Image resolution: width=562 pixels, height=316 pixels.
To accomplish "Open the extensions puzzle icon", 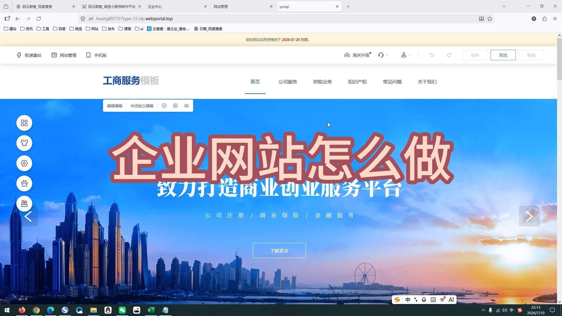I will click(544, 19).
